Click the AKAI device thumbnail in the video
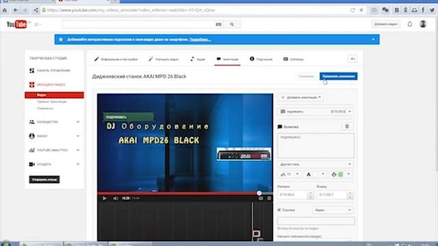 coord(244,154)
